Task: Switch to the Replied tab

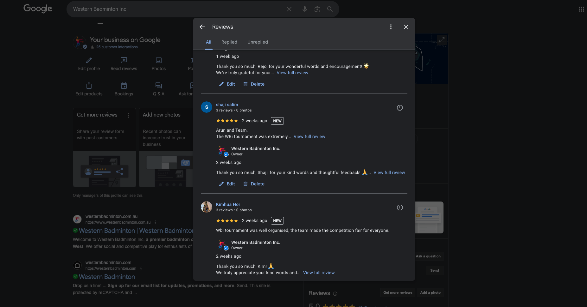Action: [229, 42]
